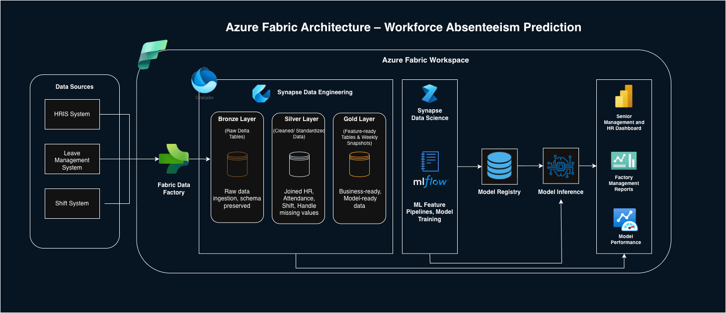Click the Fabric Data Factory label
The width and height of the screenshot is (726, 313).
(174, 188)
